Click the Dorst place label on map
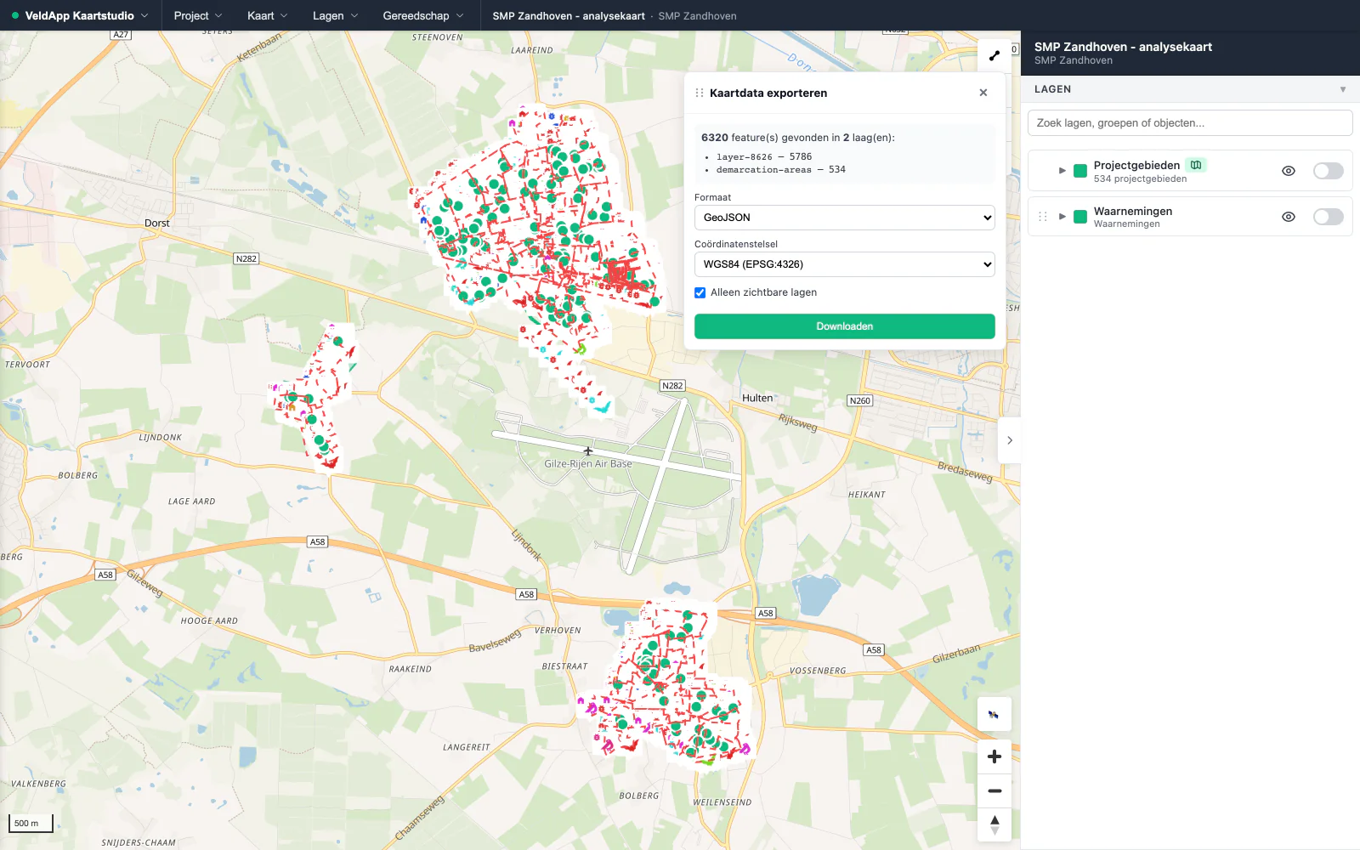 point(157,224)
